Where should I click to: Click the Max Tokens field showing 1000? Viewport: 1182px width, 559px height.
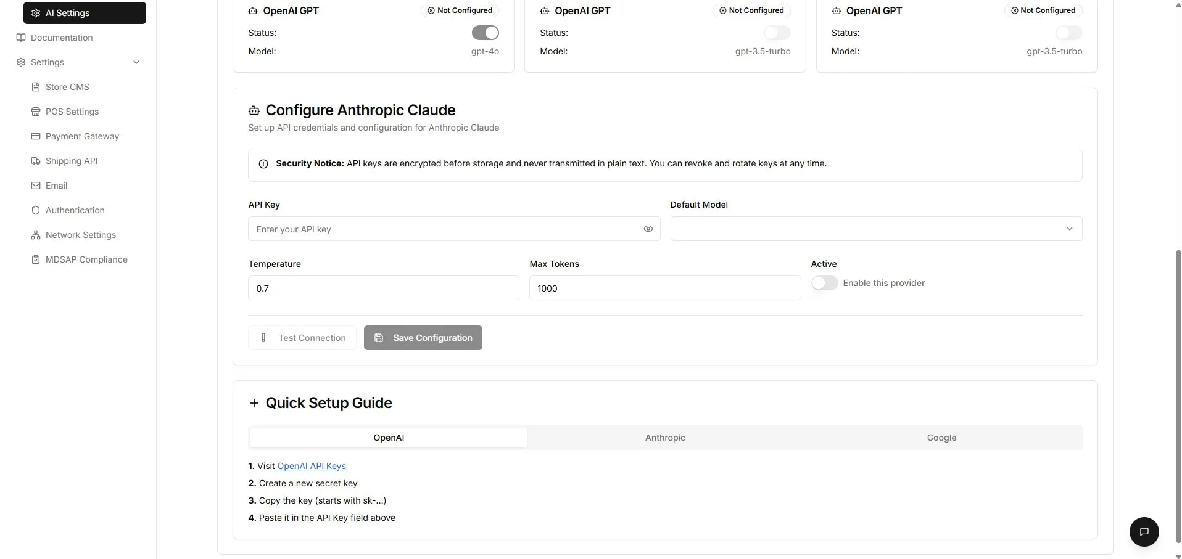pyautogui.click(x=665, y=288)
